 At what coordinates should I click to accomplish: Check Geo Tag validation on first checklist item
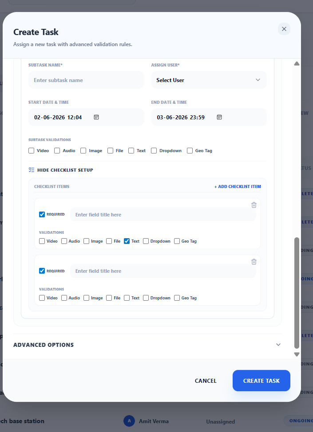click(x=177, y=241)
